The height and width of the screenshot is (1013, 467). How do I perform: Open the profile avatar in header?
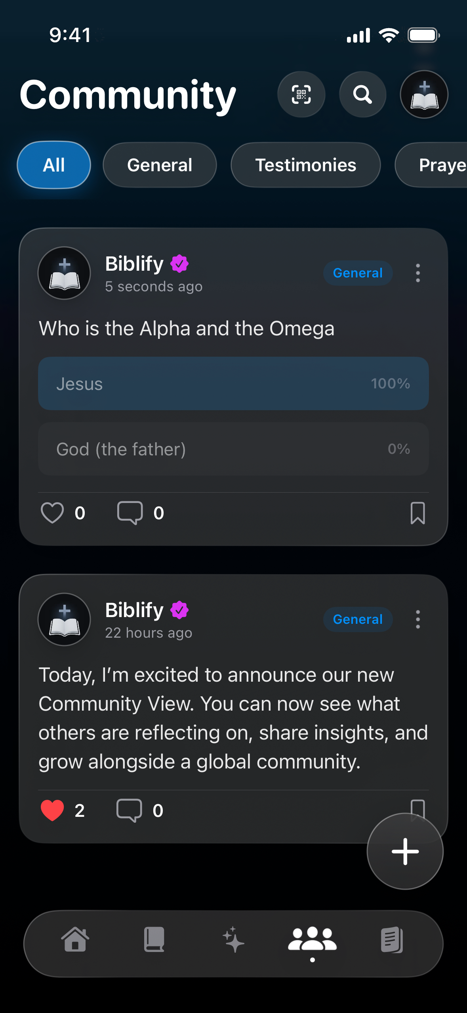point(424,94)
